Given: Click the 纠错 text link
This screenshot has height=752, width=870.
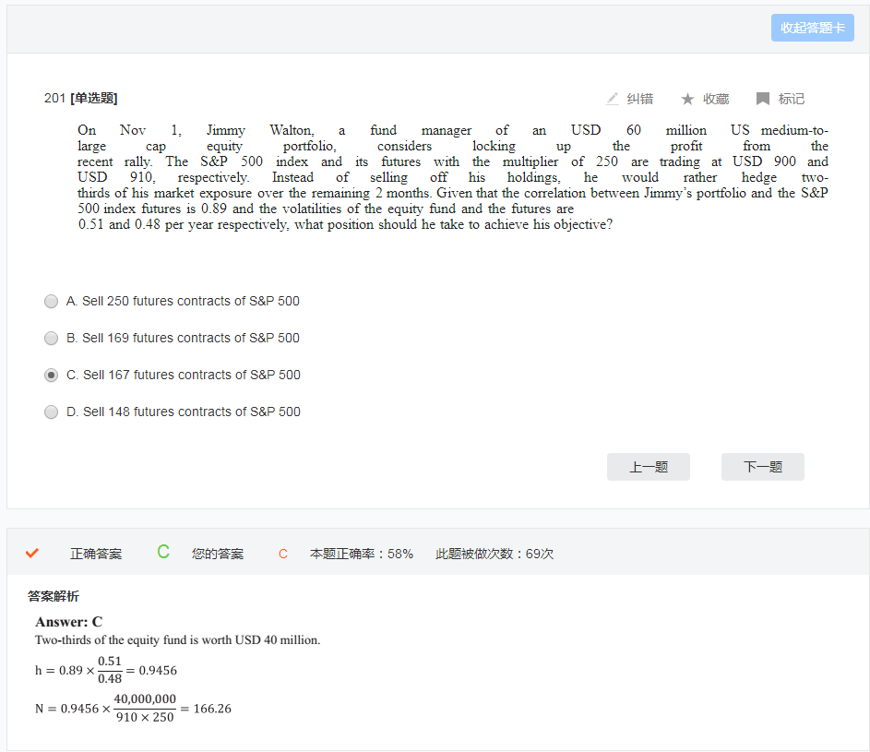Looking at the screenshot, I should (x=640, y=99).
